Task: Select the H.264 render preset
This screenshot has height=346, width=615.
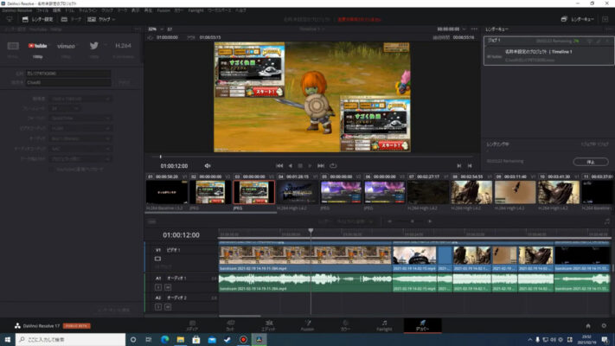Action: click(123, 46)
